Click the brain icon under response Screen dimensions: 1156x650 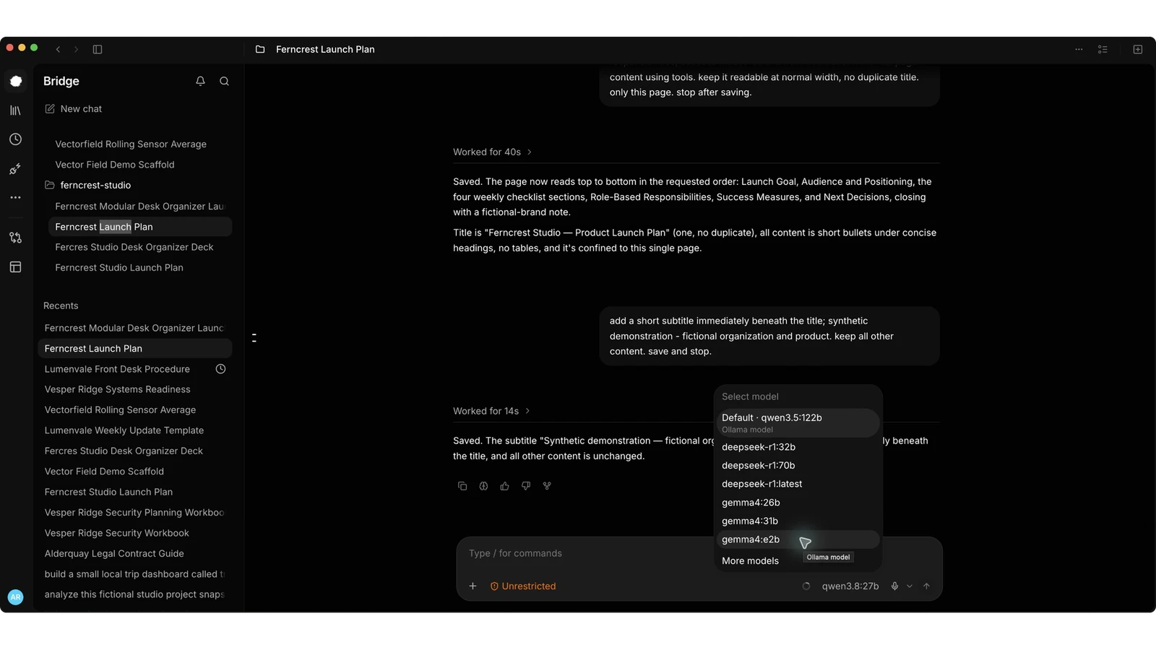click(483, 486)
